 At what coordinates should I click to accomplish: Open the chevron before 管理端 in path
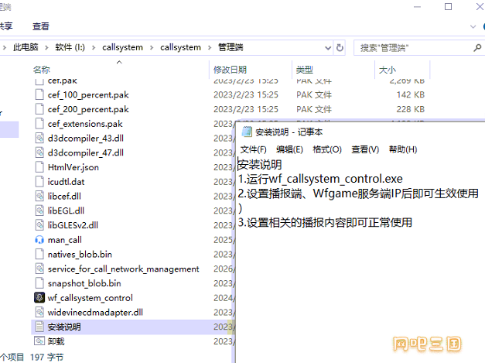(x=210, y=48)
